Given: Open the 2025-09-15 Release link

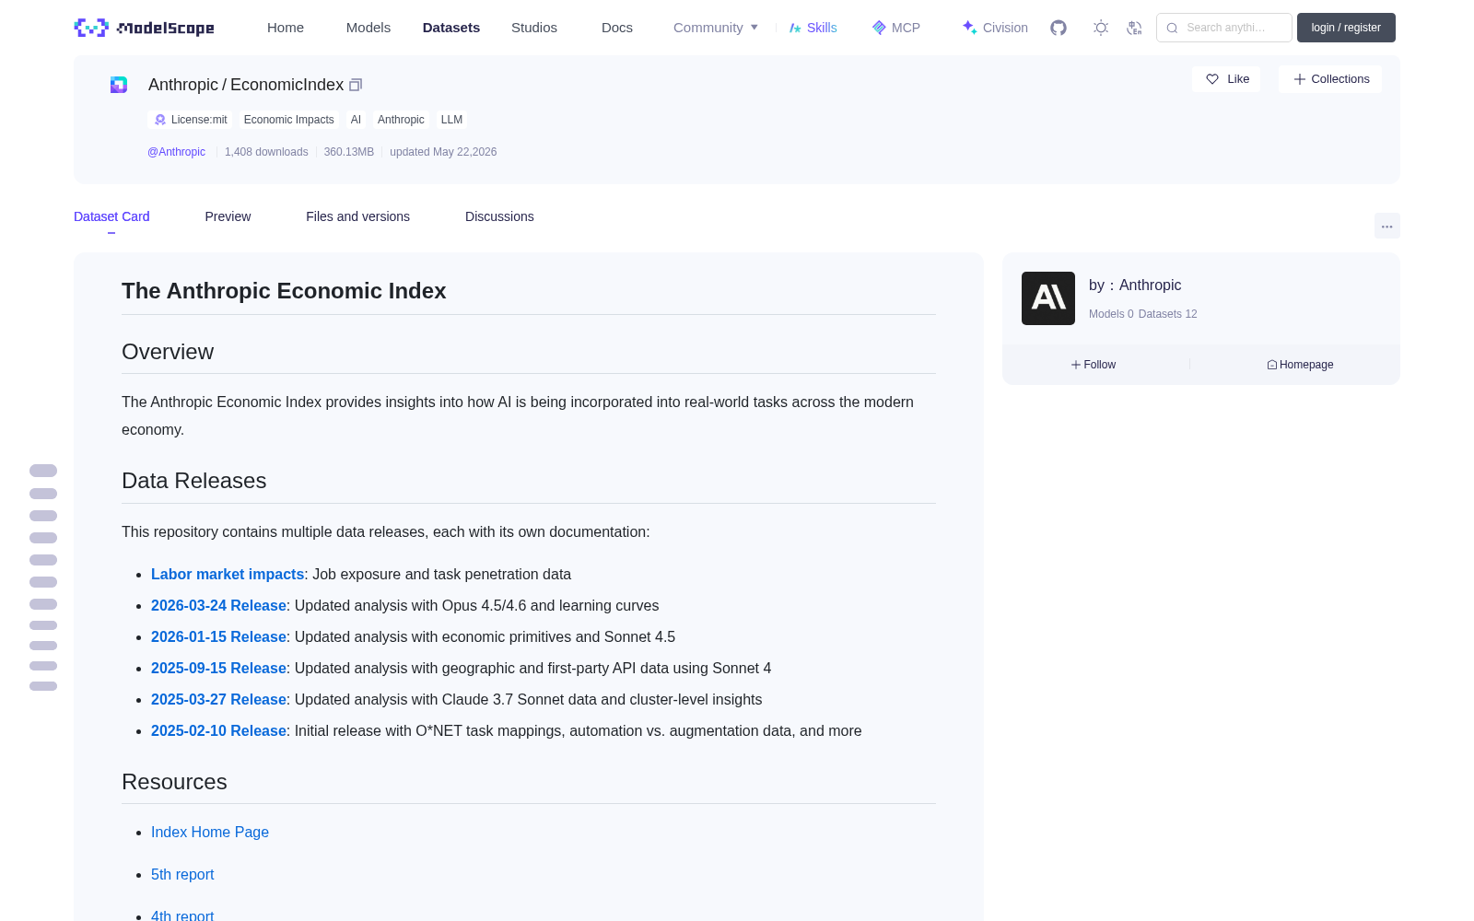Looking at the screenshot, I should 218,668.
